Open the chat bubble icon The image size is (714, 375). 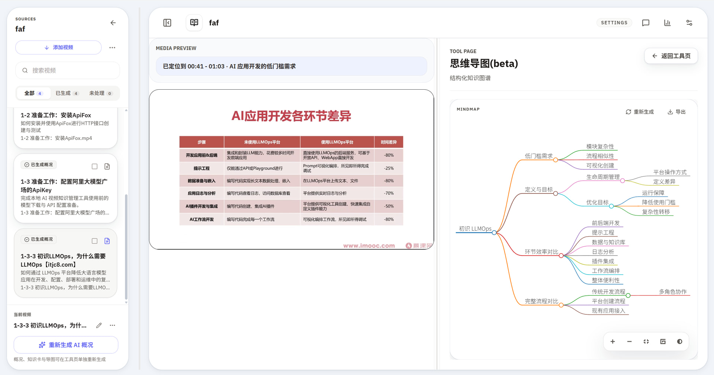click(x=646, y=23)
